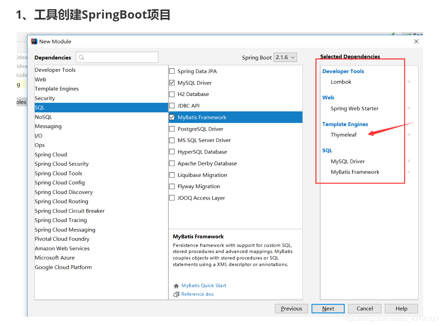Uncheck the MyBatis Framework checkbox
Viewport: 443px width, 326px height.
(x=172, y=117)
